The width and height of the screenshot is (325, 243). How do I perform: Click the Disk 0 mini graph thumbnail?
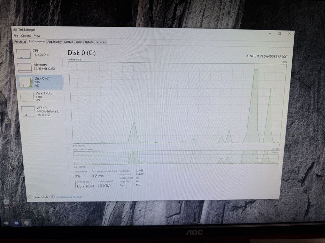pyautogui.click(x=26, y=82)
